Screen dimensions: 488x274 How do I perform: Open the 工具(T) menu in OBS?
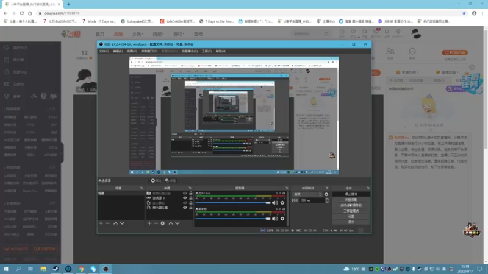(x=207, y=51)
